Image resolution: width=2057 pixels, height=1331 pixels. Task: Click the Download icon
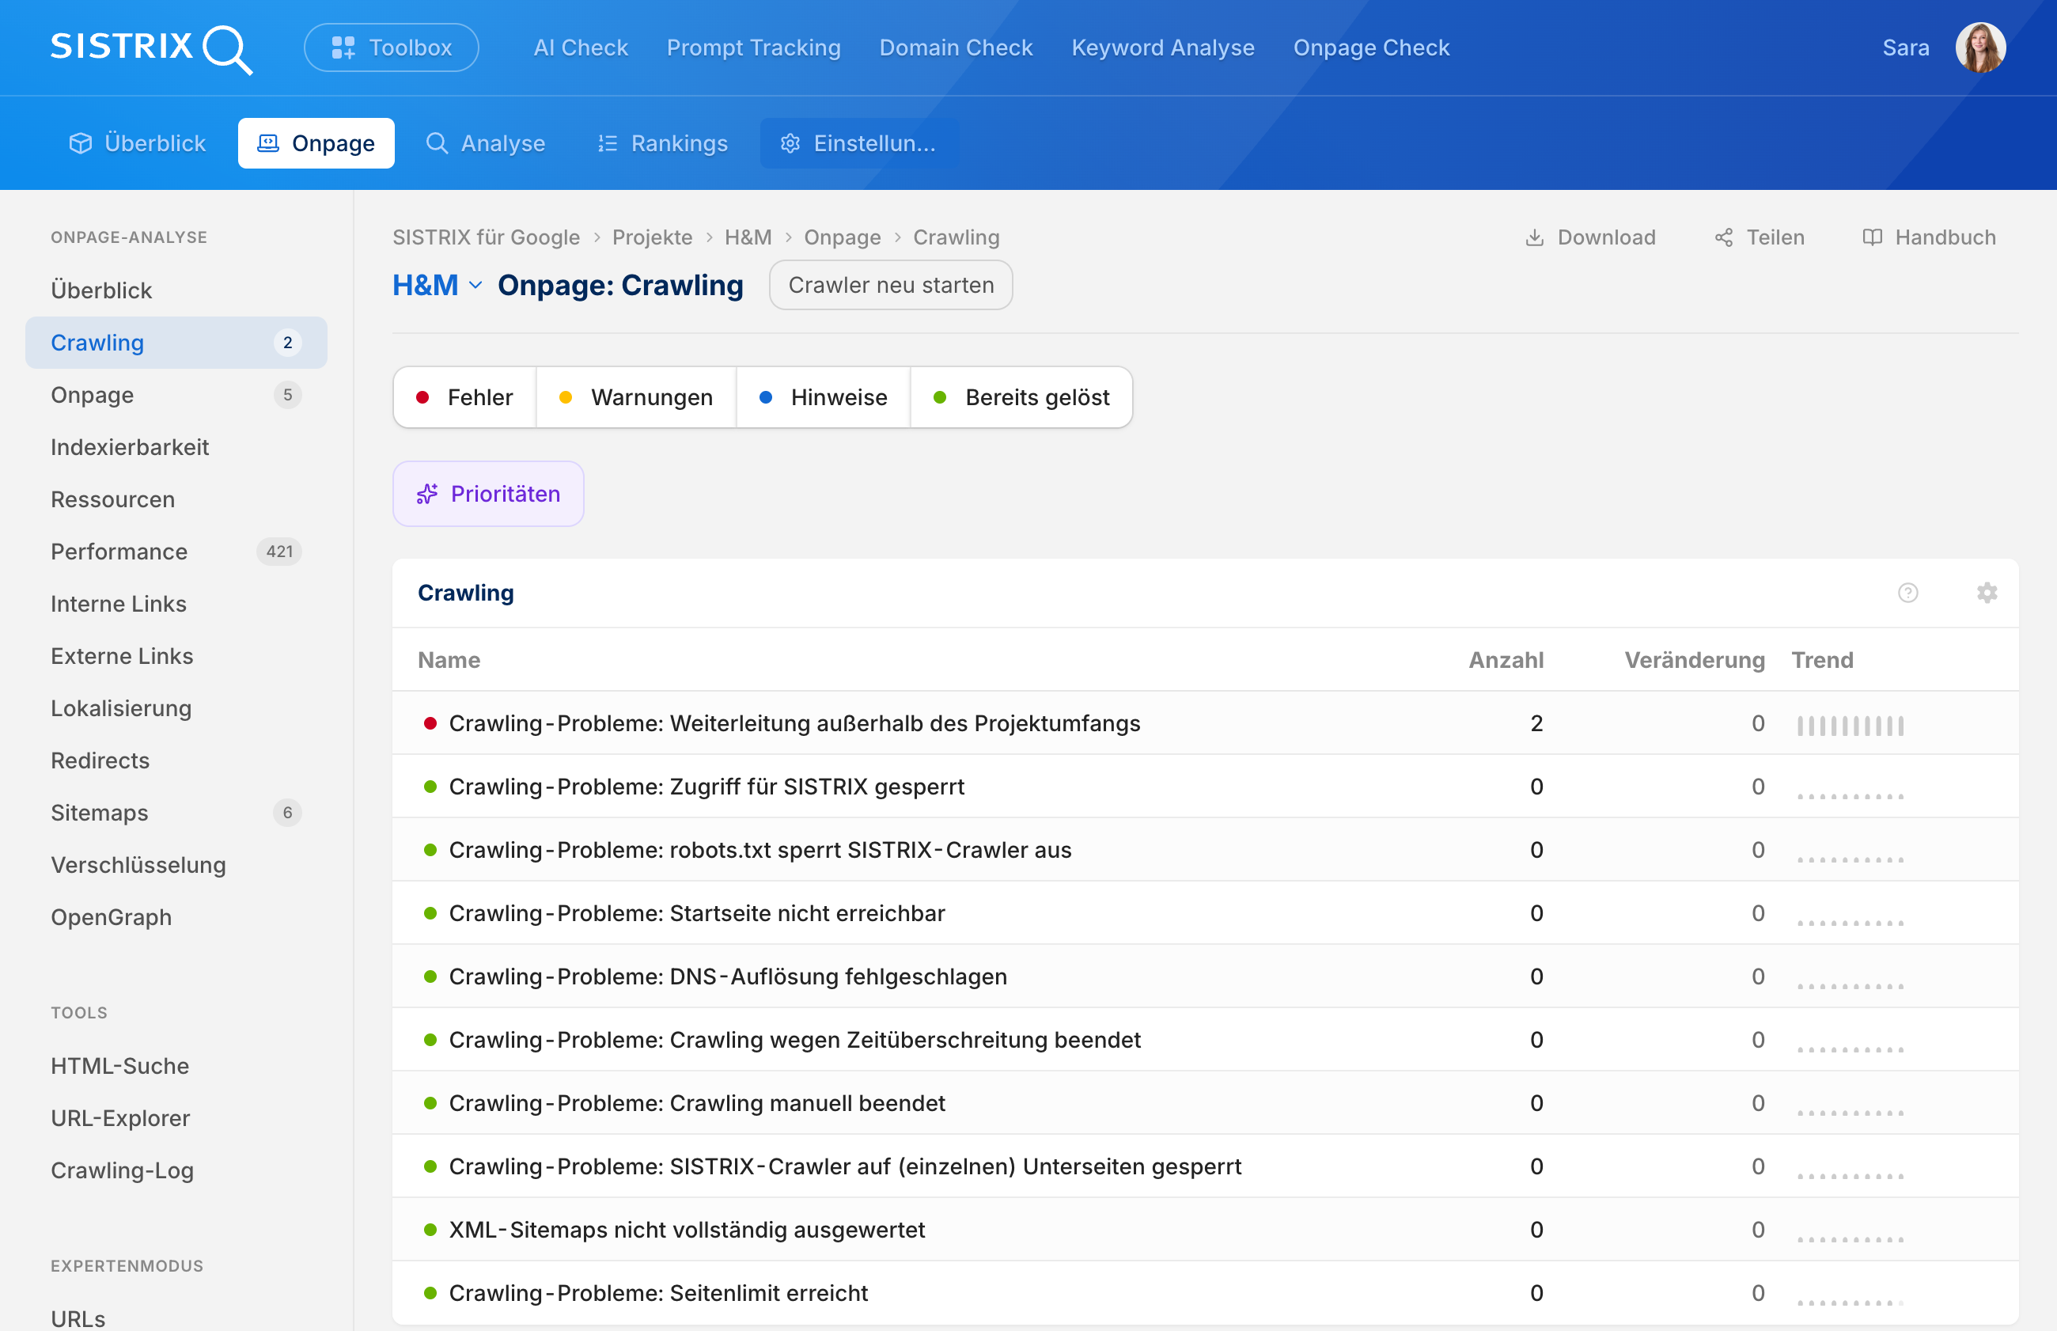[x=1534, y=237]
